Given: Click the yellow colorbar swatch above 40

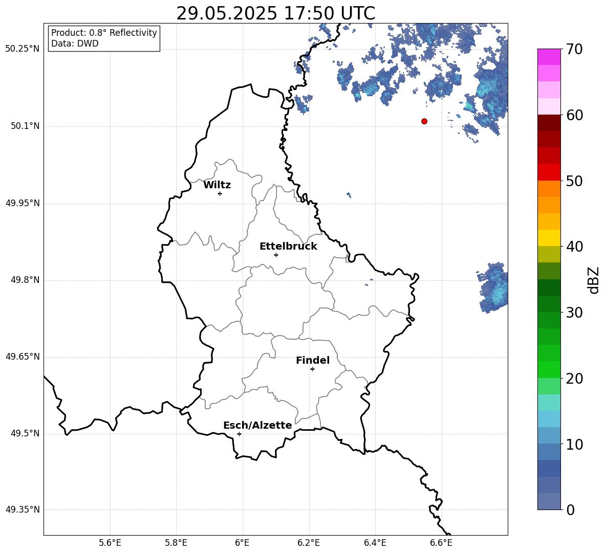Looking at the screenshot, I should [x=549, y=238].
